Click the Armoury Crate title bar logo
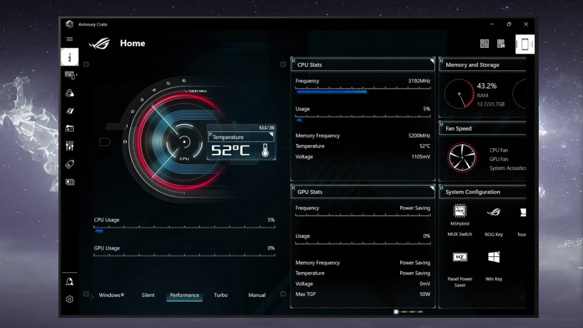 [69, 24]
